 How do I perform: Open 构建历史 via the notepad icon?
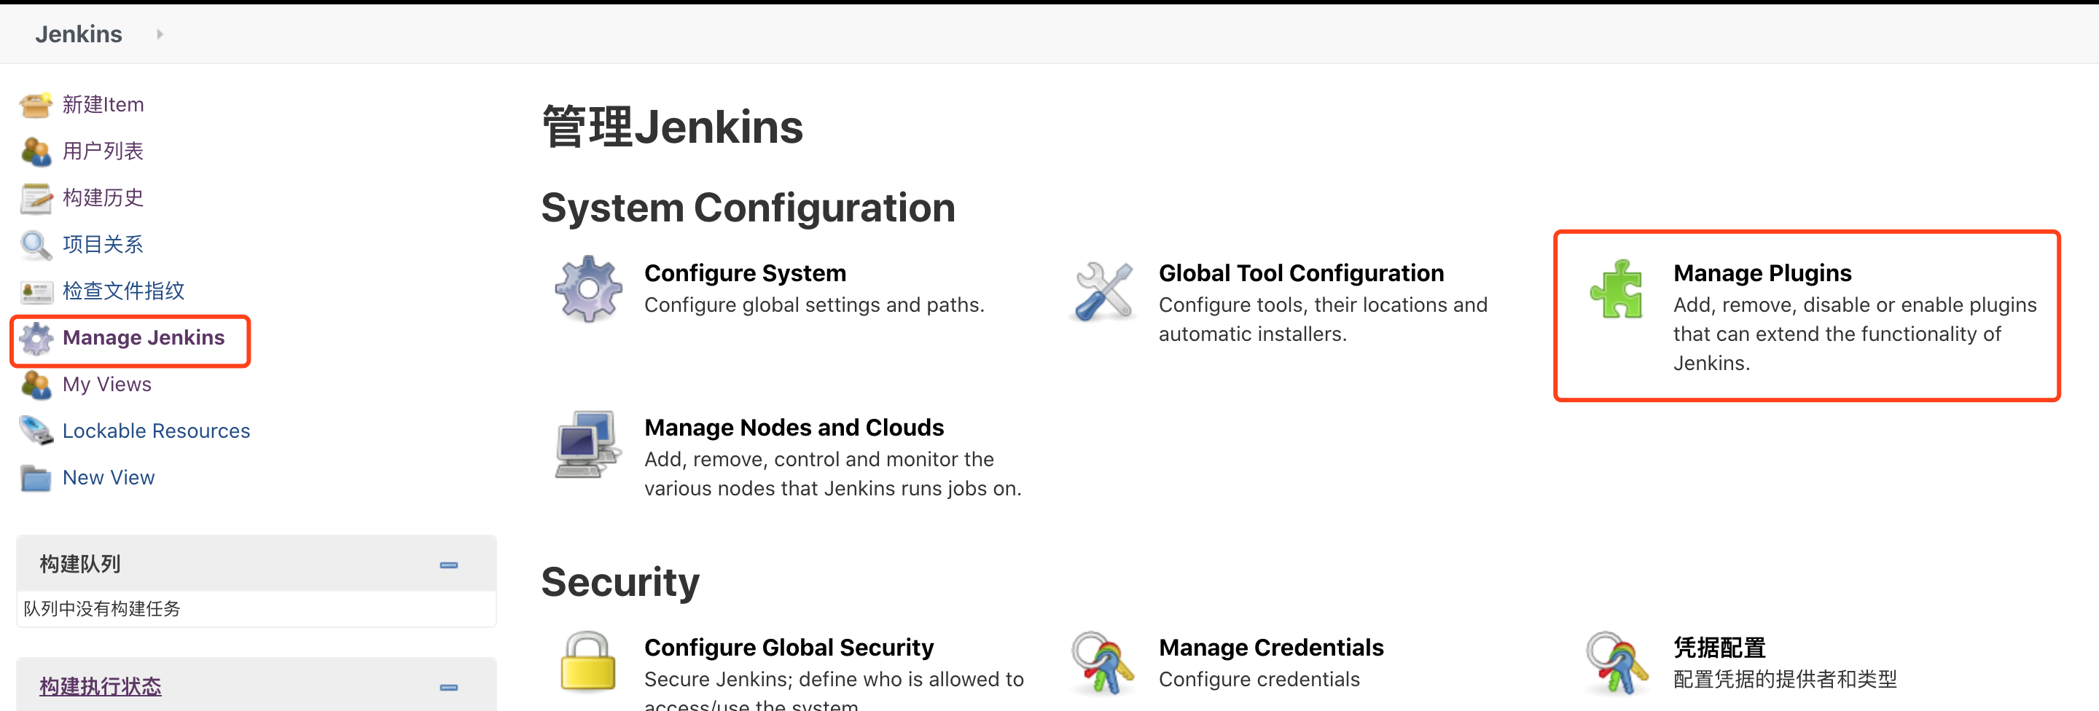tap(36, 197)
